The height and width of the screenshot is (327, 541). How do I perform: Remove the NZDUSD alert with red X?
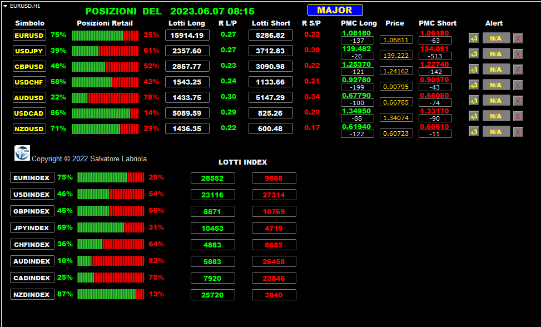[518, 132]
